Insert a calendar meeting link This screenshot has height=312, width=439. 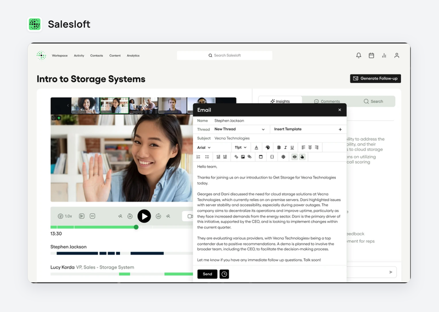(x=261, y=157)
